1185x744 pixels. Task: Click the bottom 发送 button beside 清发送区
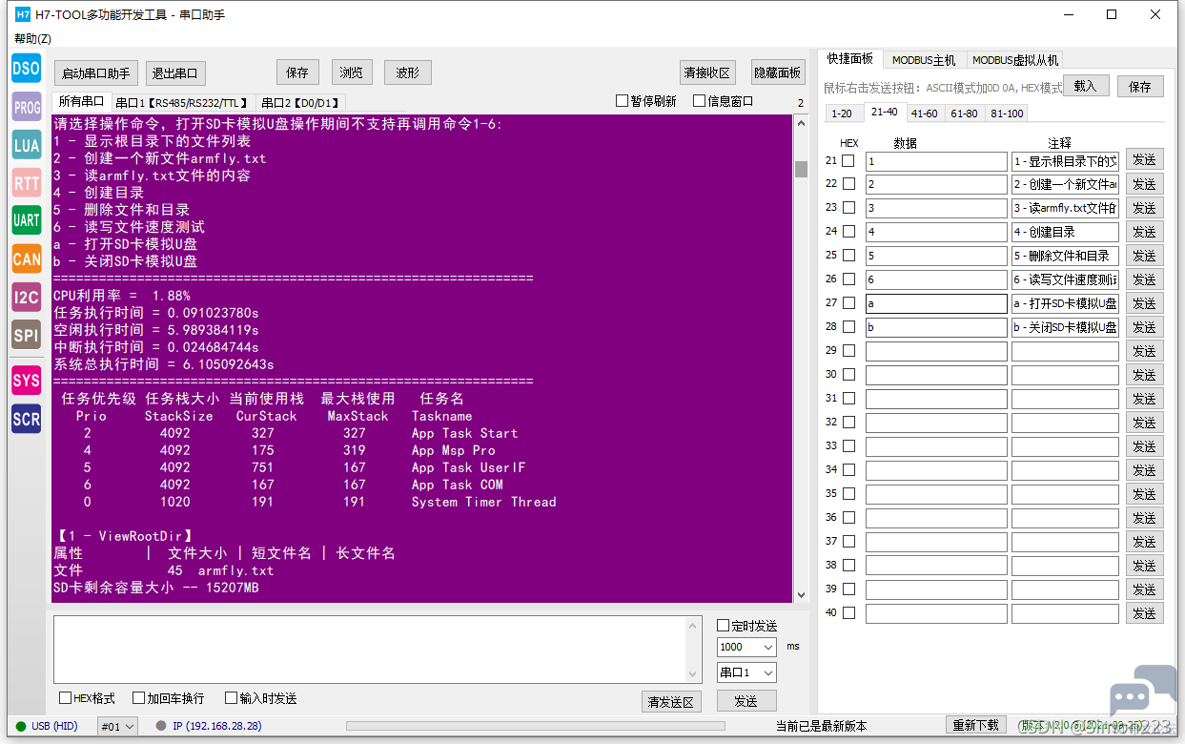[x=746, y=701]
